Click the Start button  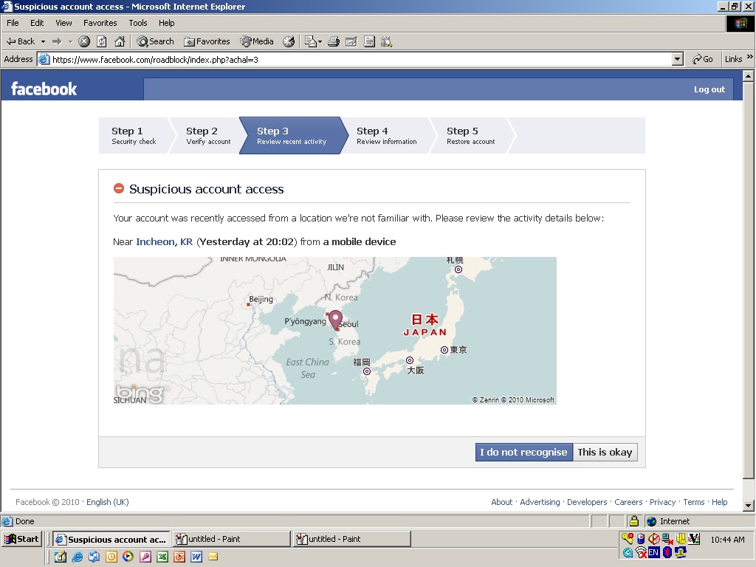tap(22, 539)
